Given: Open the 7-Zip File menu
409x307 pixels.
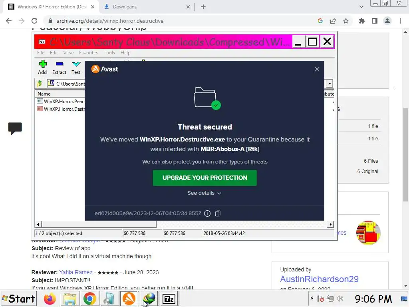Looking at the screenshot, I should coord(40,53).
